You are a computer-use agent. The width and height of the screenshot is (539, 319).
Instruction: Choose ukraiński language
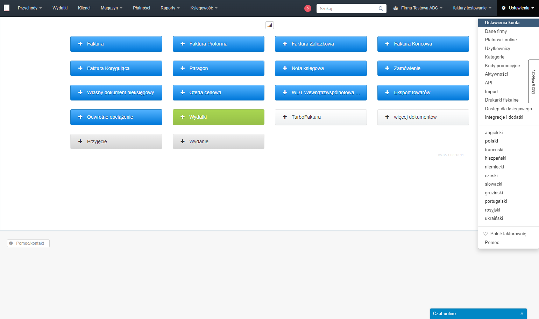click(x=494, y=219)
